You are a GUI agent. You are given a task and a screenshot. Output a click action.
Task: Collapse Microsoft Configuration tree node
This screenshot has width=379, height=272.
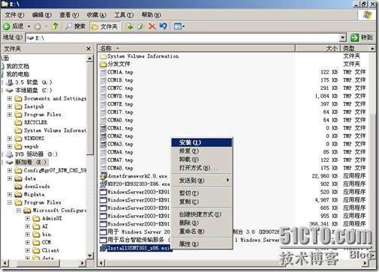coord(19,211)
